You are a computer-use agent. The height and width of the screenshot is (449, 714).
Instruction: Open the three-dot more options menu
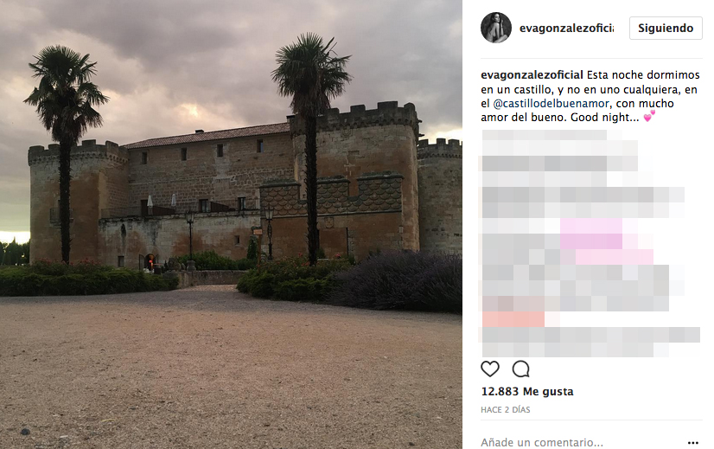click(x=693, y=443)
